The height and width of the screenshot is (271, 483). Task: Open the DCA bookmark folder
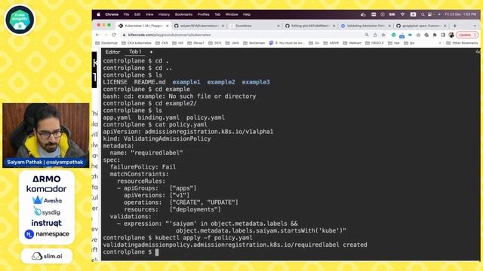[215, 43]
